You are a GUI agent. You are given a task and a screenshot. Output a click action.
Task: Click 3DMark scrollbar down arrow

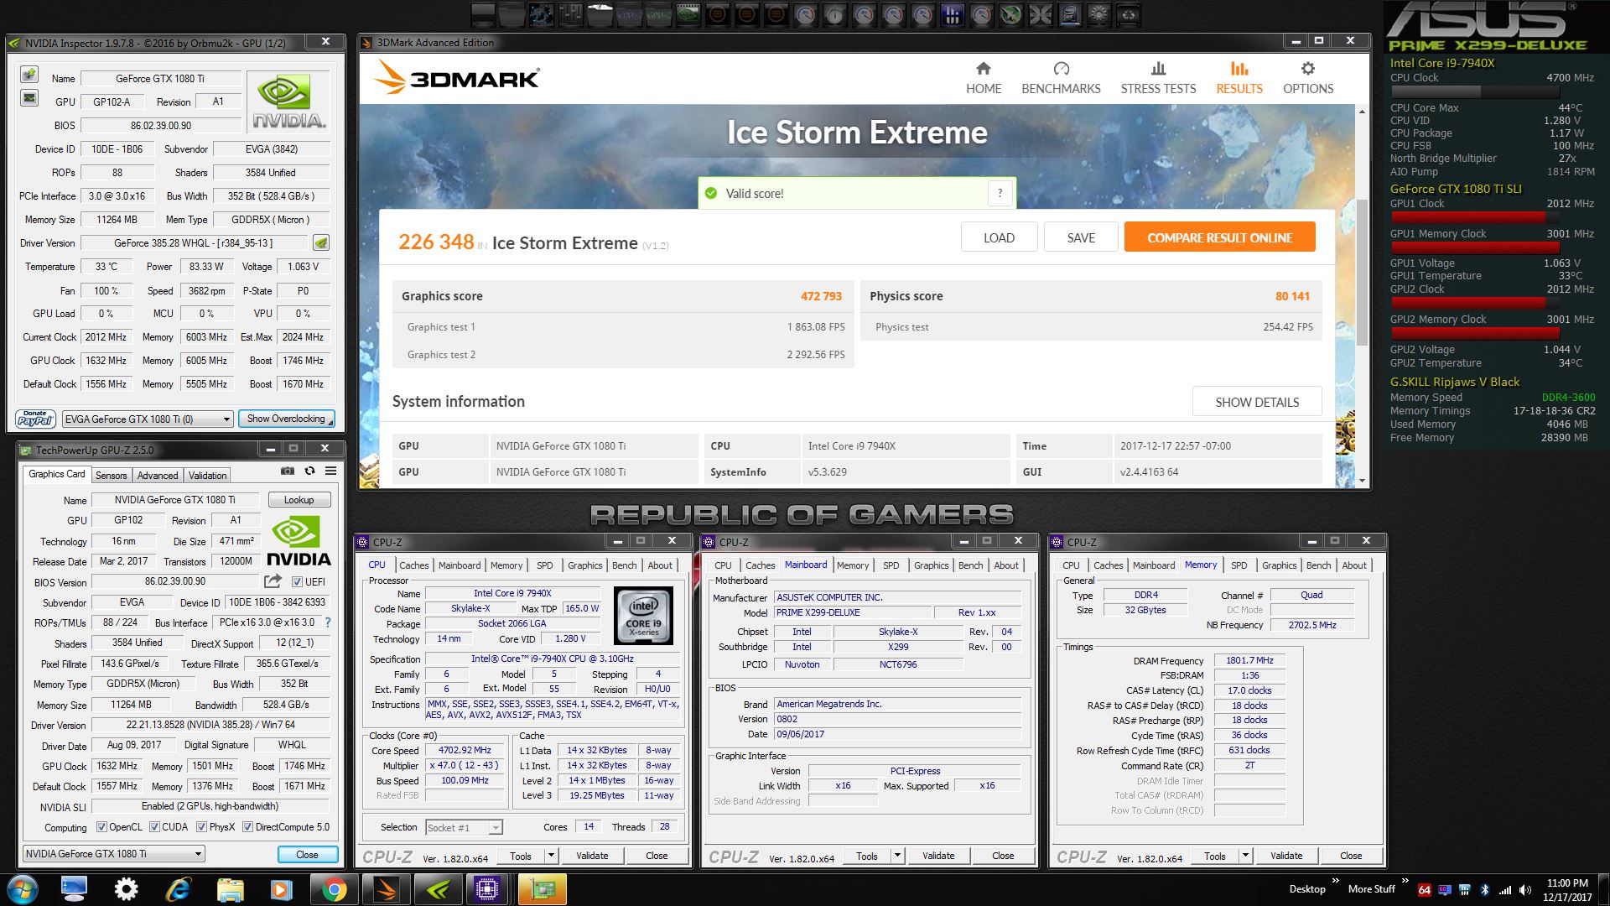click(x=1362, y=481)
